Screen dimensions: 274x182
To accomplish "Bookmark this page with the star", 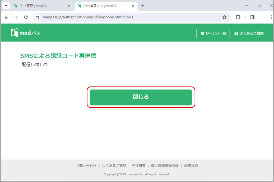I will [224, 17].
